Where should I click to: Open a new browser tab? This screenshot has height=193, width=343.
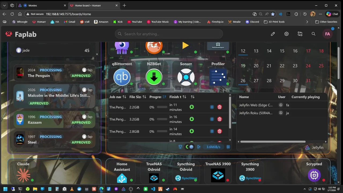[x=124, y=5]
